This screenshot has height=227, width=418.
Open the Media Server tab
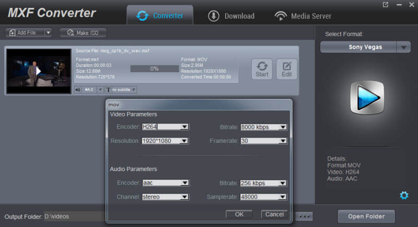pyautogui.click(x=303, y=16)
